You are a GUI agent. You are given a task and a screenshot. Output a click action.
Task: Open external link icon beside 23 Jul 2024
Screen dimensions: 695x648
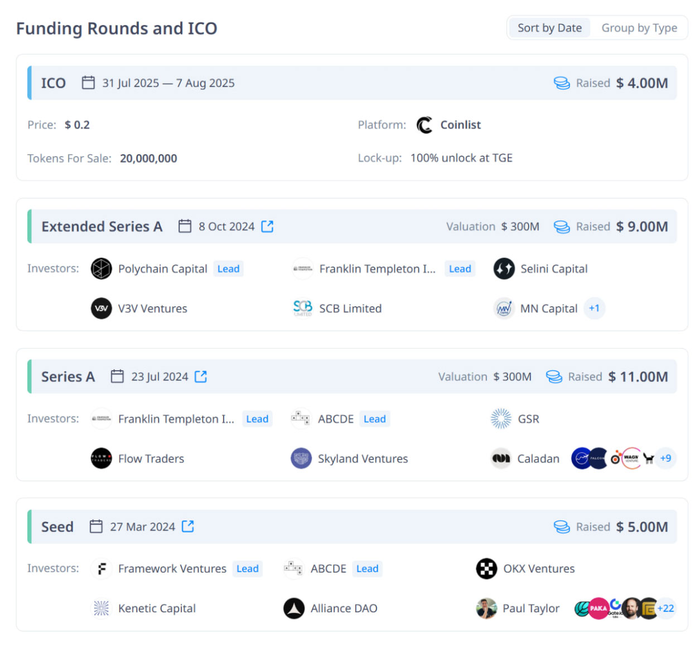(201, 376)
